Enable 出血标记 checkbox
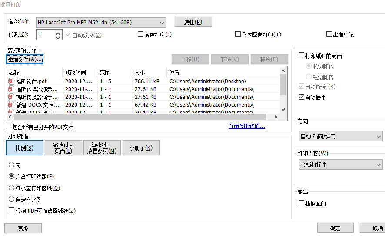Image resolution: width=385 pixels, height=239 pixels. [329, 34]
